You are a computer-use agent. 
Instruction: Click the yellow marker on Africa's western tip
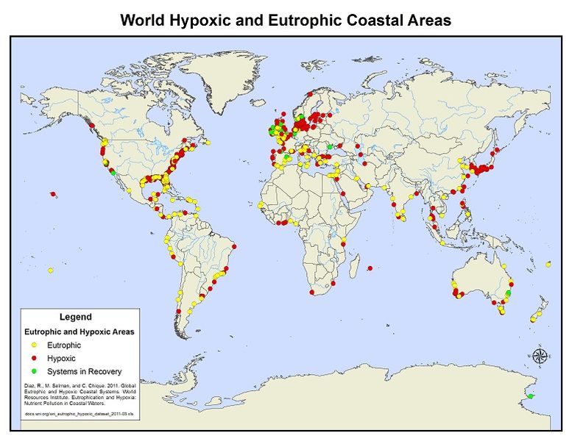pyautogui.click(x=260, y=205)
